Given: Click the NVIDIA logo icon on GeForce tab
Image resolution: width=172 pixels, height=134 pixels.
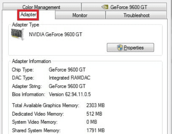Looking at the screenshot, I should tap(105, 7).
